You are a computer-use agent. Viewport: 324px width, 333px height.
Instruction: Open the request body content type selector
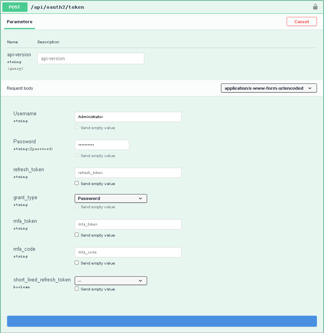(x=269, y=88)
